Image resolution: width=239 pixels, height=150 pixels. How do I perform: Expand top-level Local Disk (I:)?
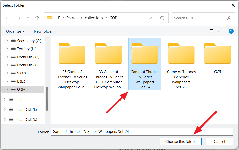5,110
